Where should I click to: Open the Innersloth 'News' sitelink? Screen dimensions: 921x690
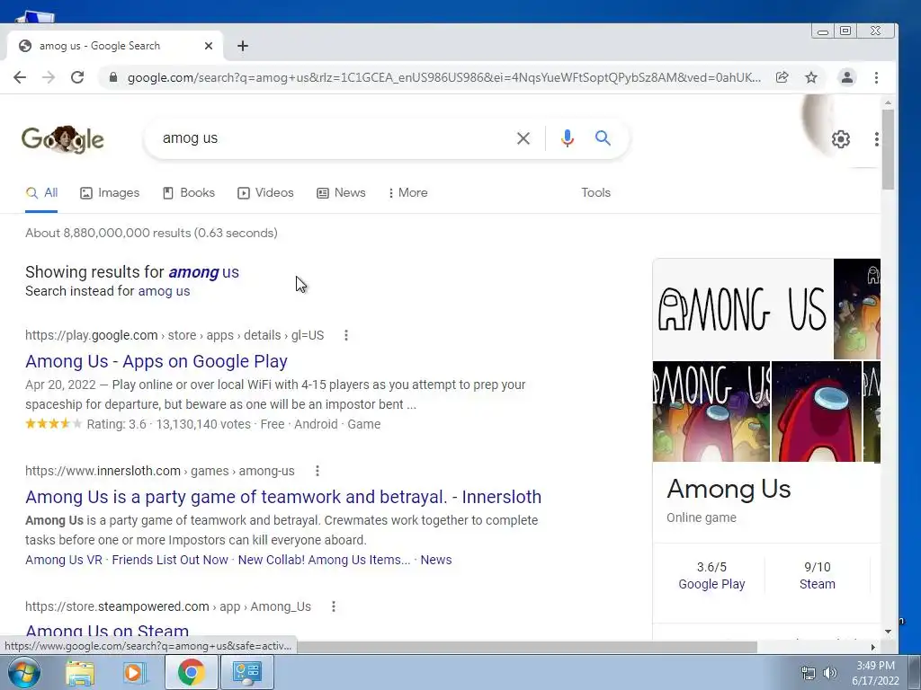436,560
